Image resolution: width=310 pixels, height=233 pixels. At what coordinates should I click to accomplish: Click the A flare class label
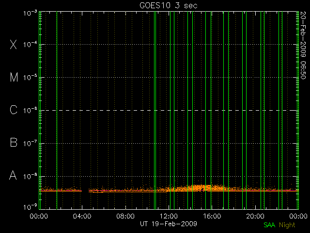13,175
